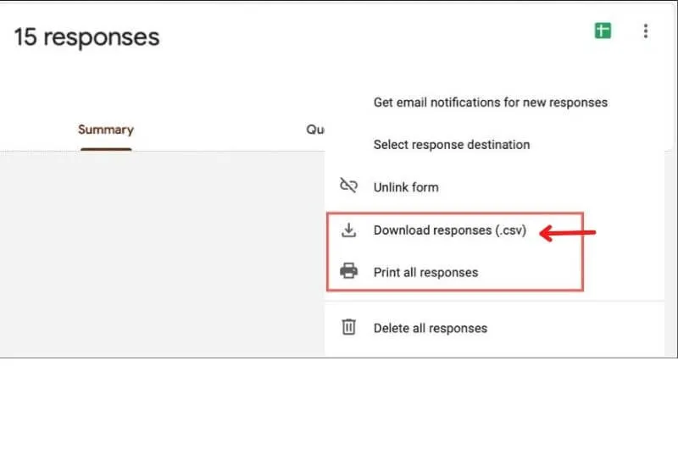This screenshot has width=678, height=466.
Task: Switch to the Summary tab
Action: point(106,130)
